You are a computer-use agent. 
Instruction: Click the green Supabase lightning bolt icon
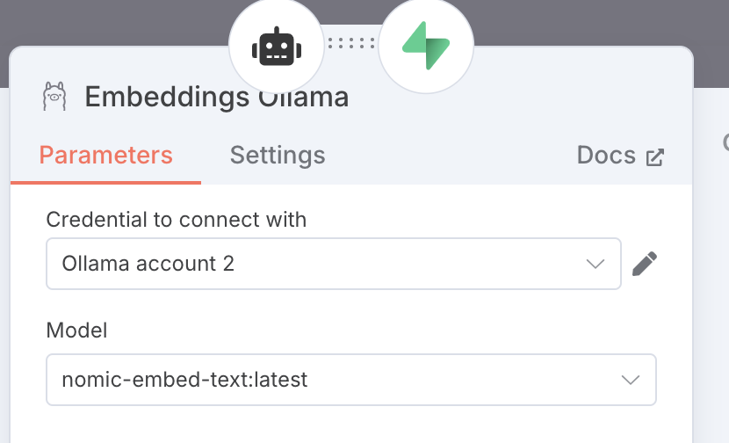(426, 46)
